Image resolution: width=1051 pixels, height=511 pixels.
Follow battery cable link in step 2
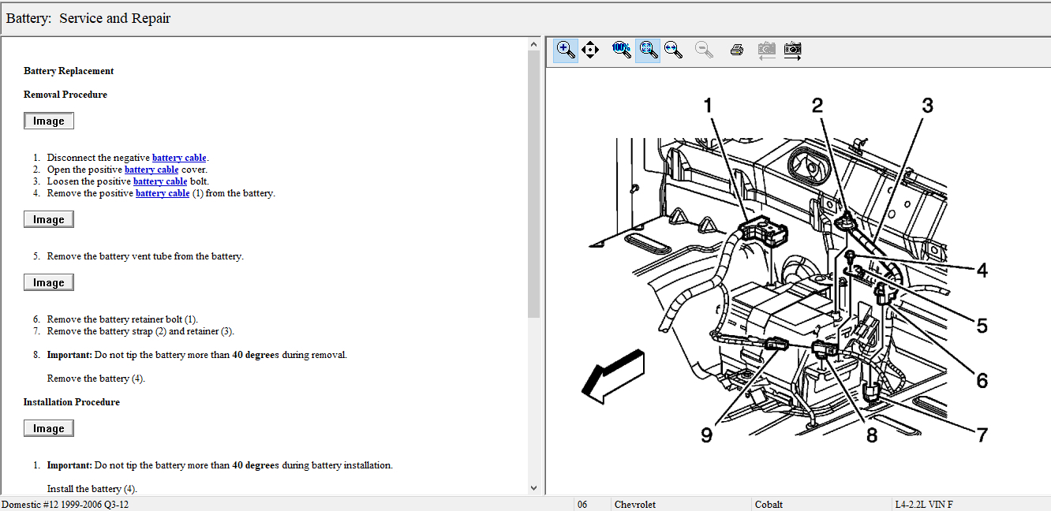coord(151,170)
